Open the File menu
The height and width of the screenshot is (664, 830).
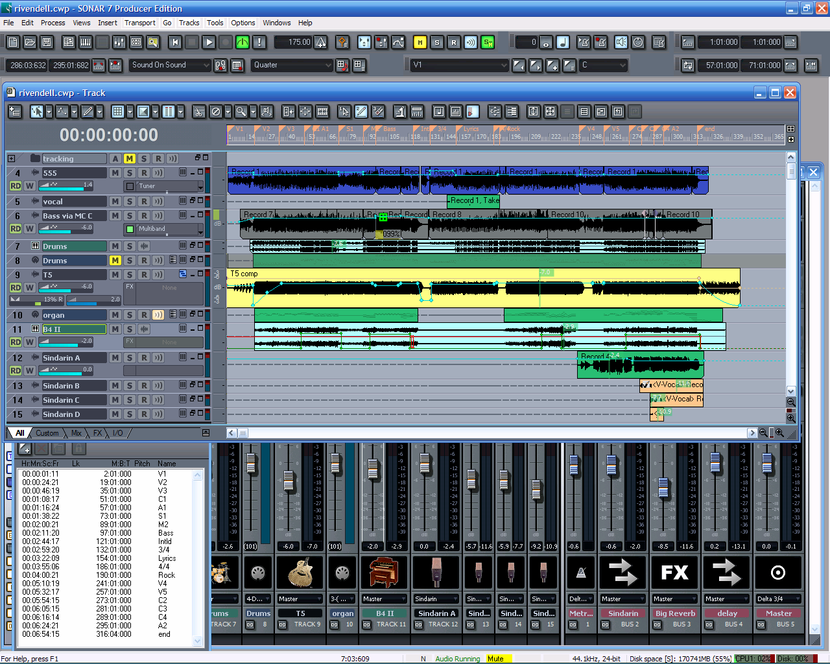8,23
